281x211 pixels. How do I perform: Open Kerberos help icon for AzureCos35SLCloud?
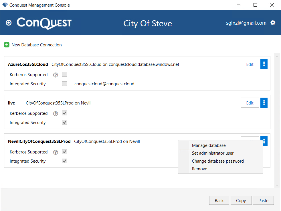pyautogui.click(x=56, y=75)
